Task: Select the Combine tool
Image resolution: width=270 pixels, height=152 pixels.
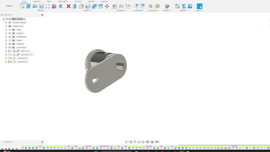Action: 94,6
